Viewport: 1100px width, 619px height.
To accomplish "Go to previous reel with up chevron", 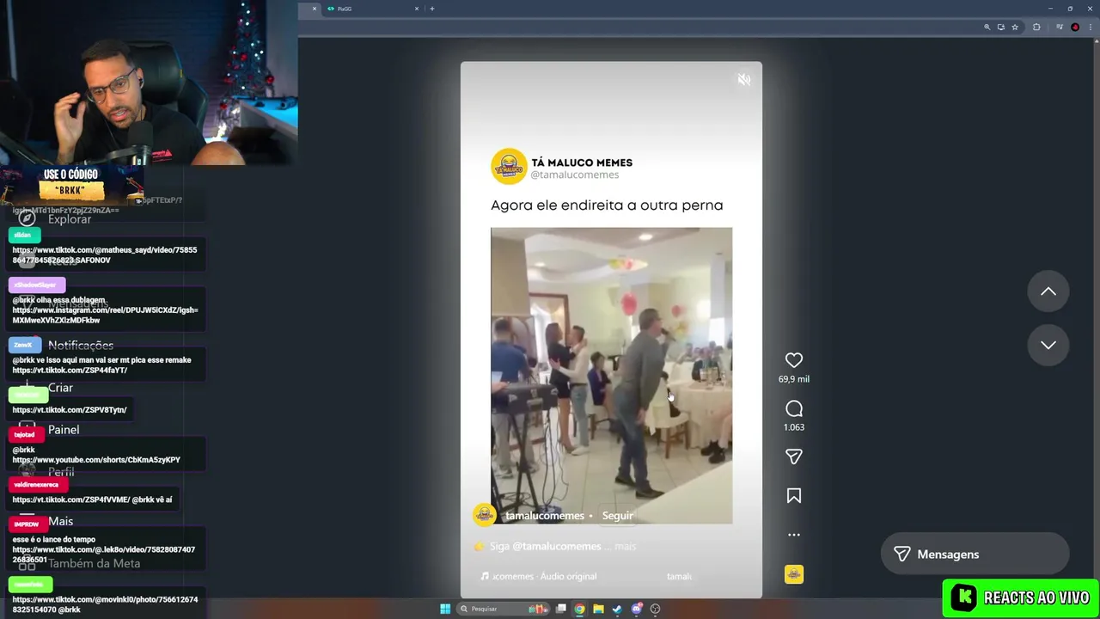I will point(1048,291).
